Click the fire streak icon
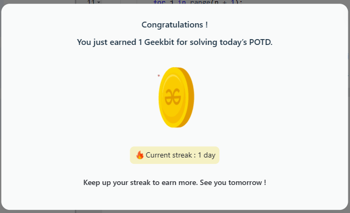The height and width of the screenshot is (213, 350). point(140,155)
